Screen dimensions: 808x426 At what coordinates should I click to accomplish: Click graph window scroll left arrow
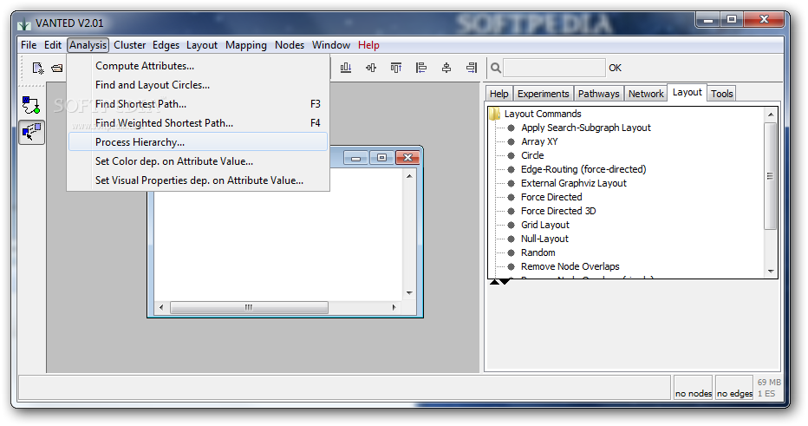[x=161, y=307]
